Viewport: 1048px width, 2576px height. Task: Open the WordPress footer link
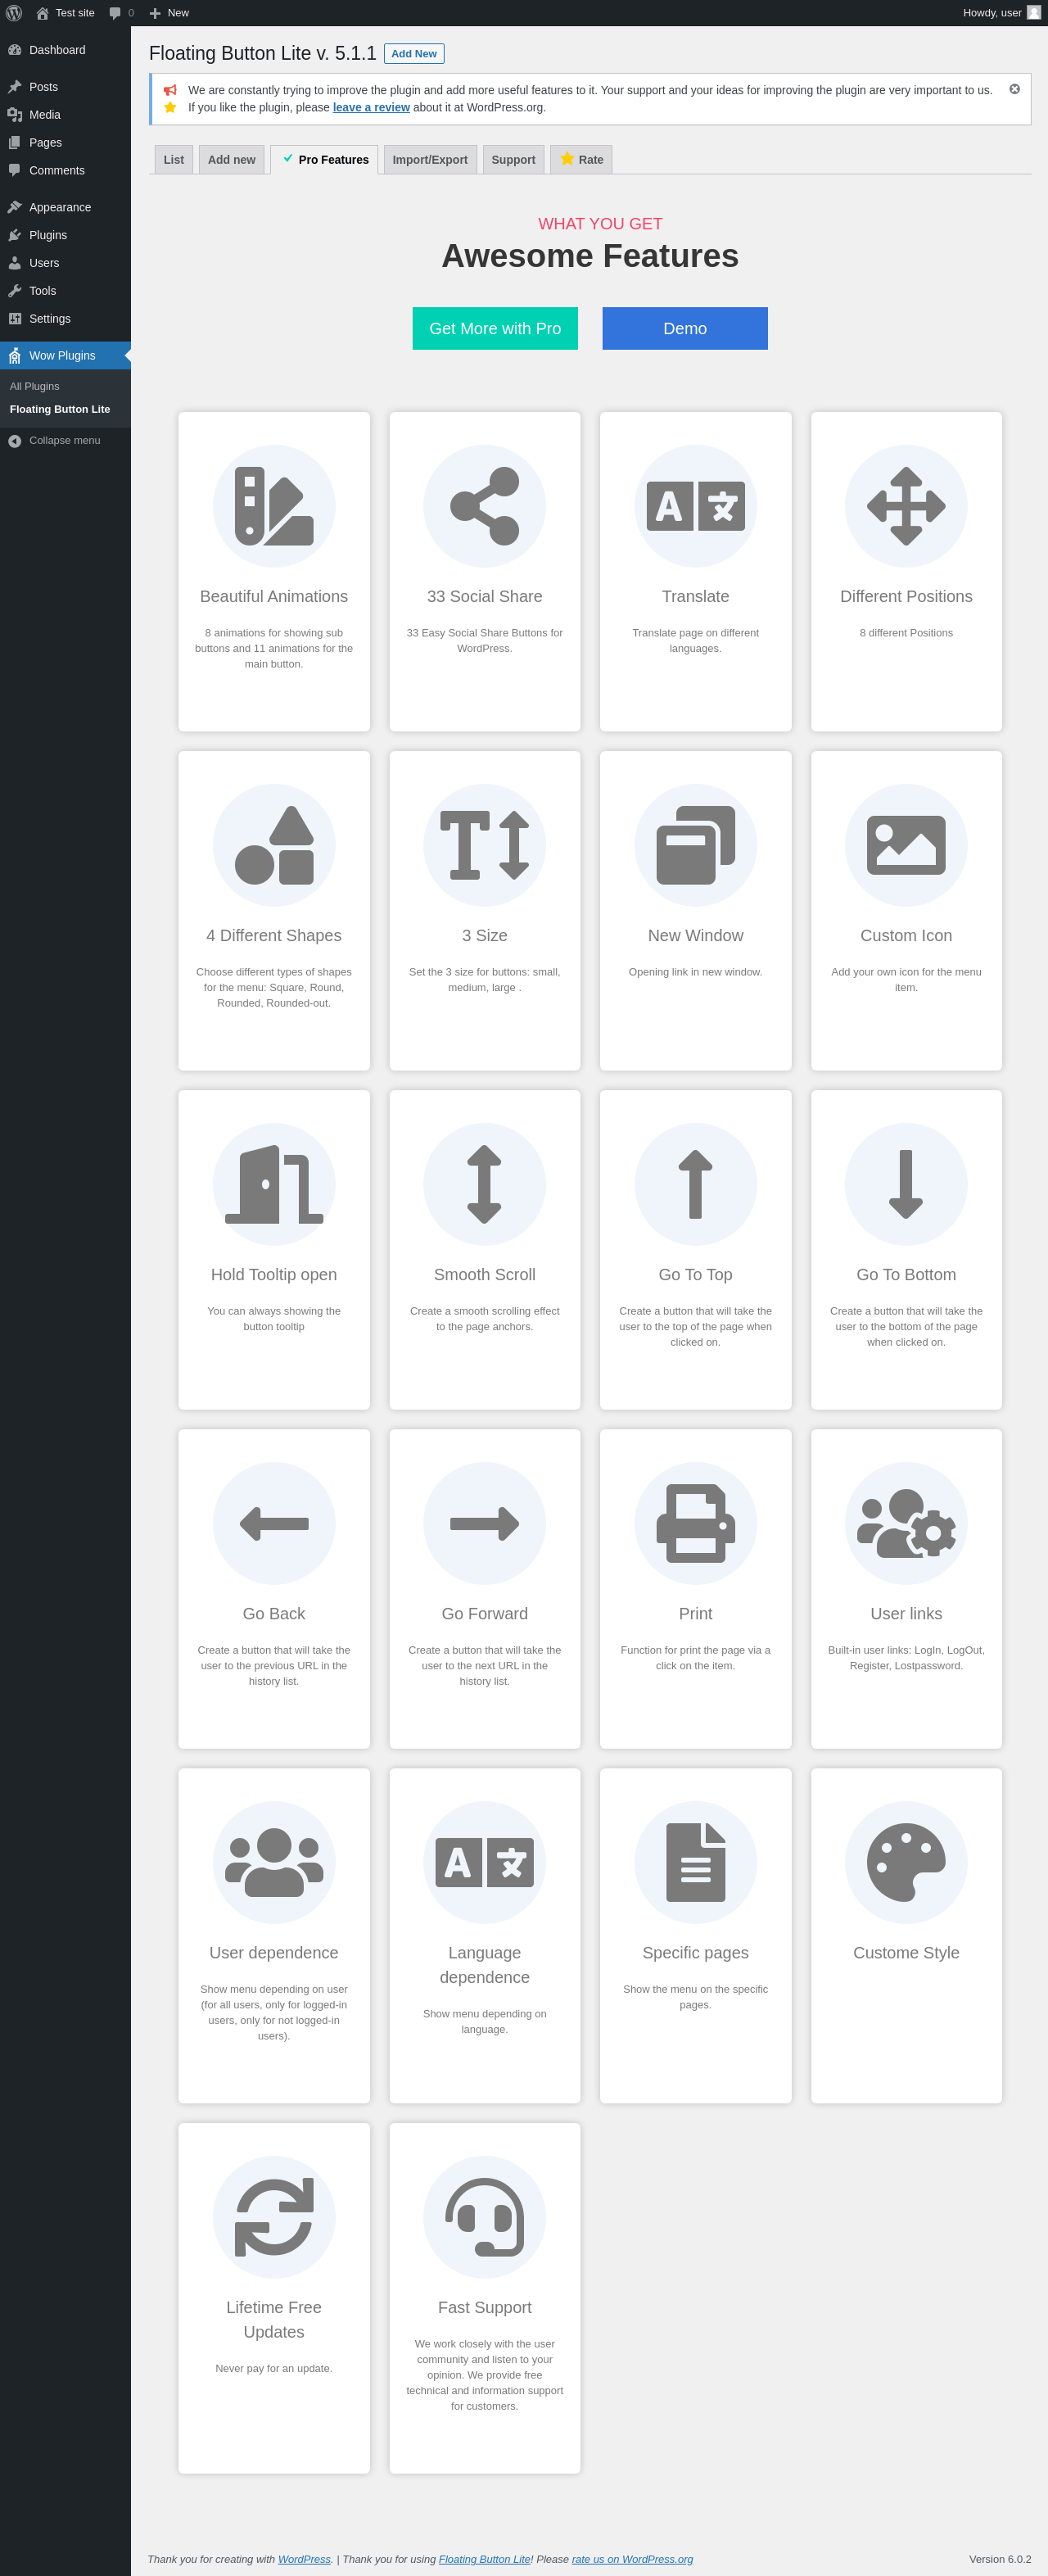[x=304, y=2559]
